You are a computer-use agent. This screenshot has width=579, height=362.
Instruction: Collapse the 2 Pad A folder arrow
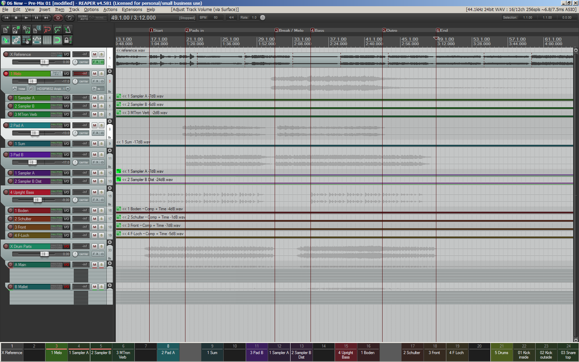(110, 121)
